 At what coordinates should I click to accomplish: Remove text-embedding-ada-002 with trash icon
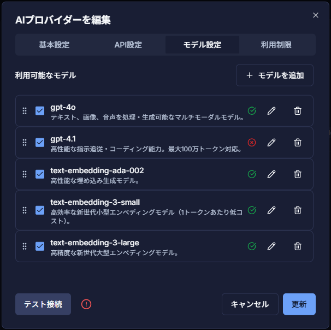click(x=298, y=174)
